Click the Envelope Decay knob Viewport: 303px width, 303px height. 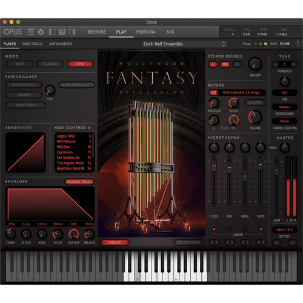[x=58, y=234]
